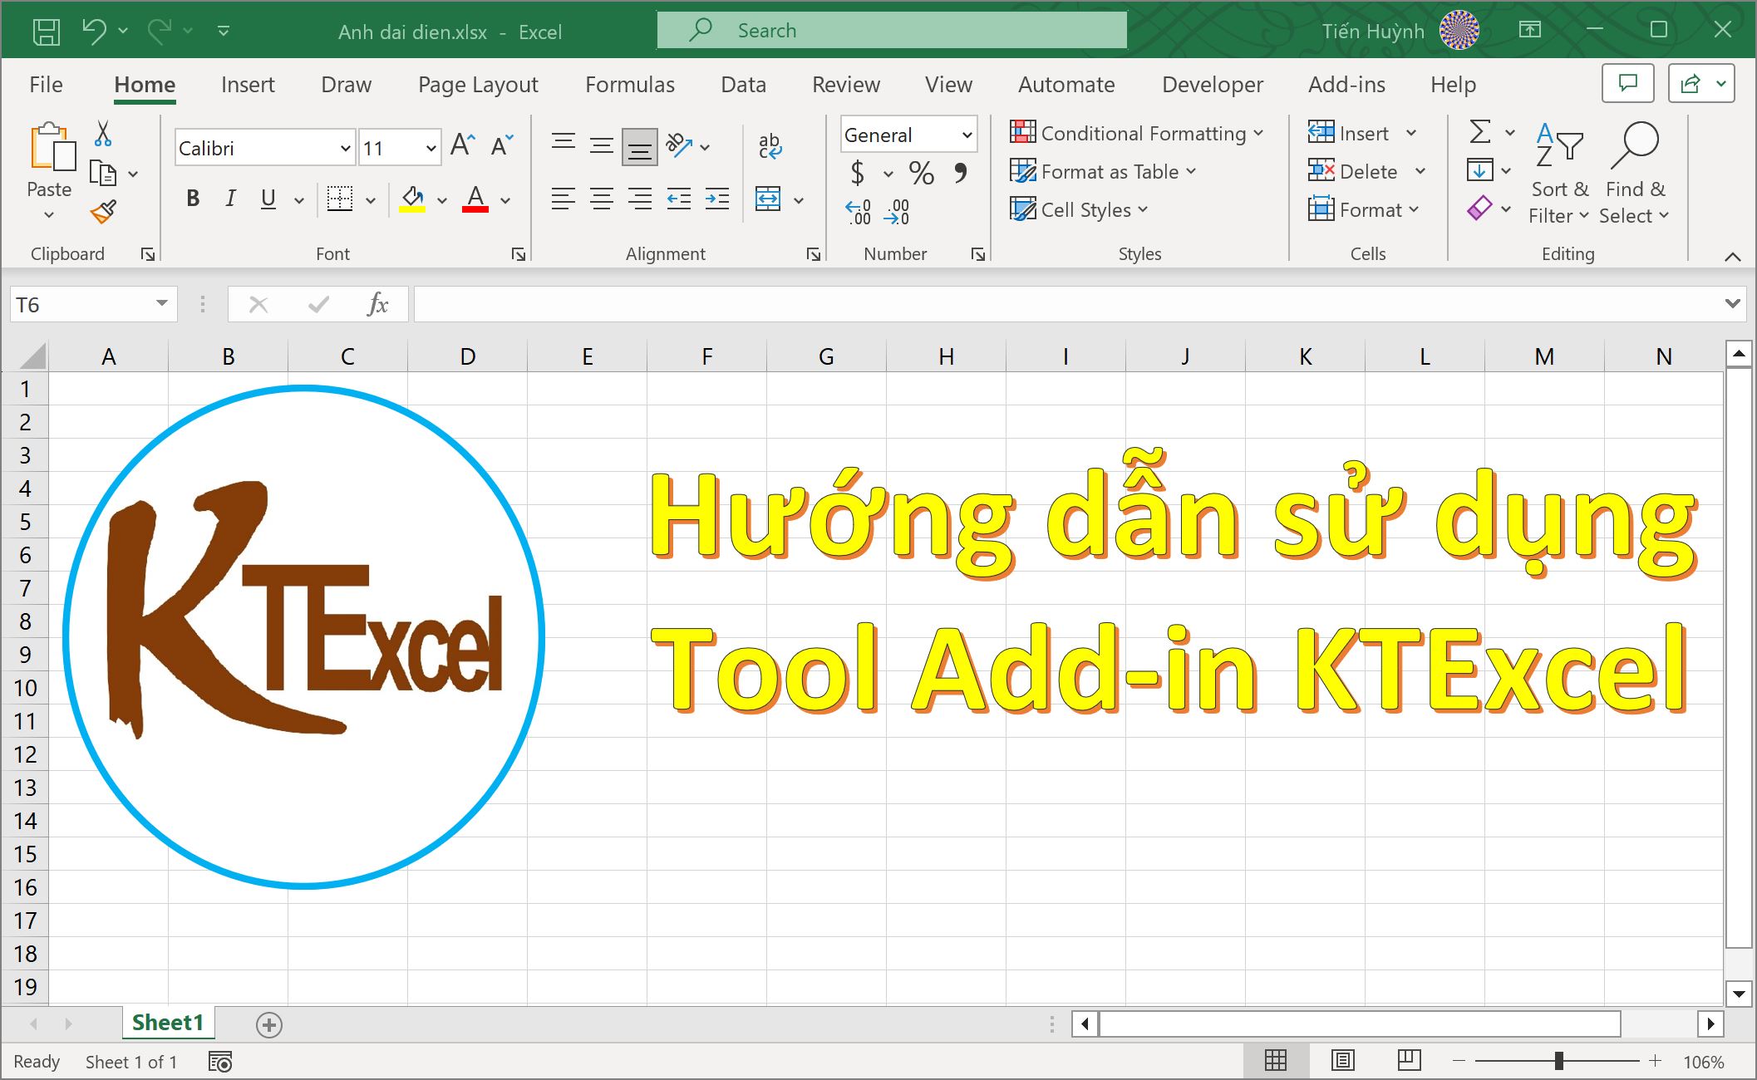Click the Fill down arrow icon

click(1479, 170)
